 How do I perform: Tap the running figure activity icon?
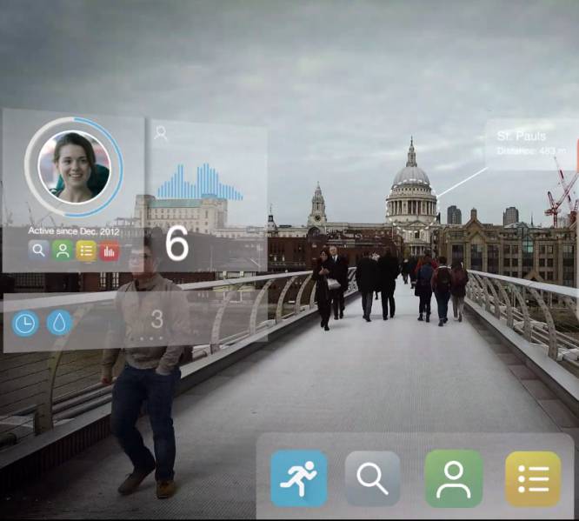[298, 478]
